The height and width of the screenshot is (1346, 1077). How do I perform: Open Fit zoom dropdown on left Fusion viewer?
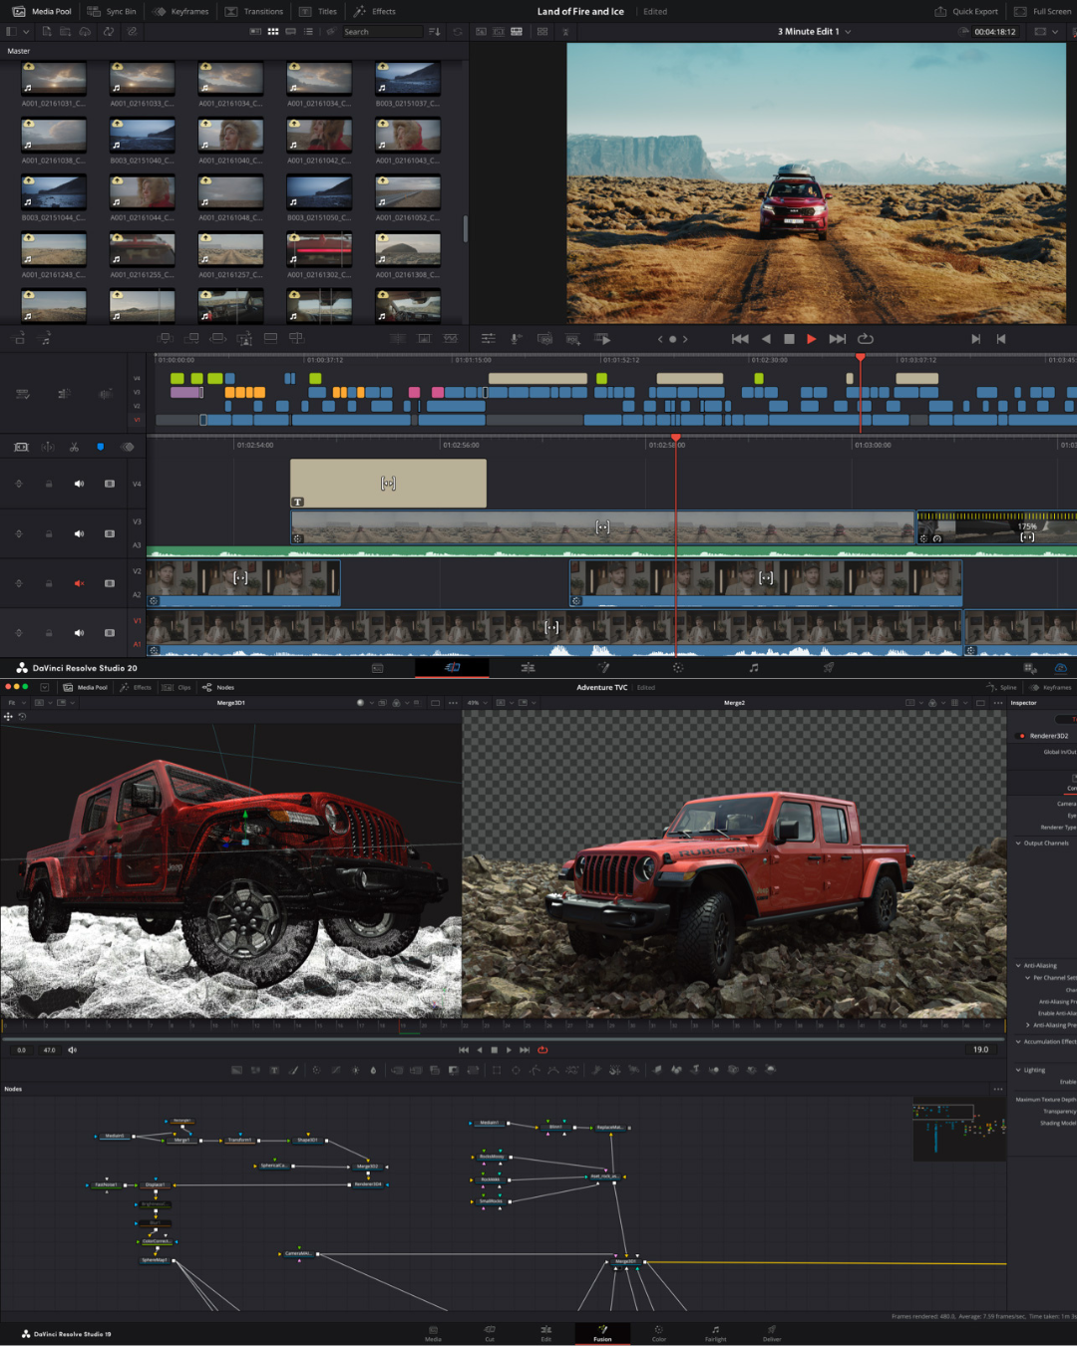15,703
